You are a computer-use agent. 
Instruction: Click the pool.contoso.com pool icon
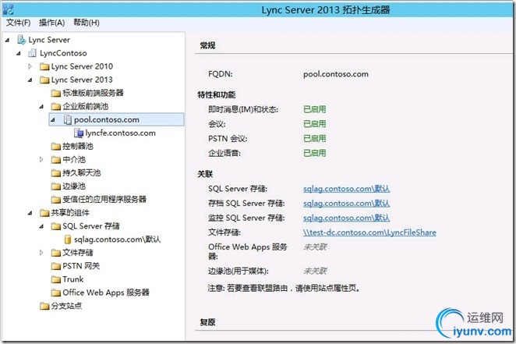pos(68,120)
